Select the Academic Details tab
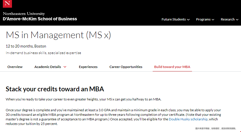 [48, 67]
